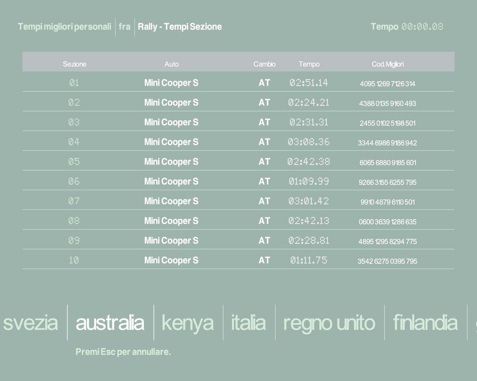The width and height of the screenshot is (477, 381).
Task: Open the regno unito tab
Action: [x=329, y=323]
